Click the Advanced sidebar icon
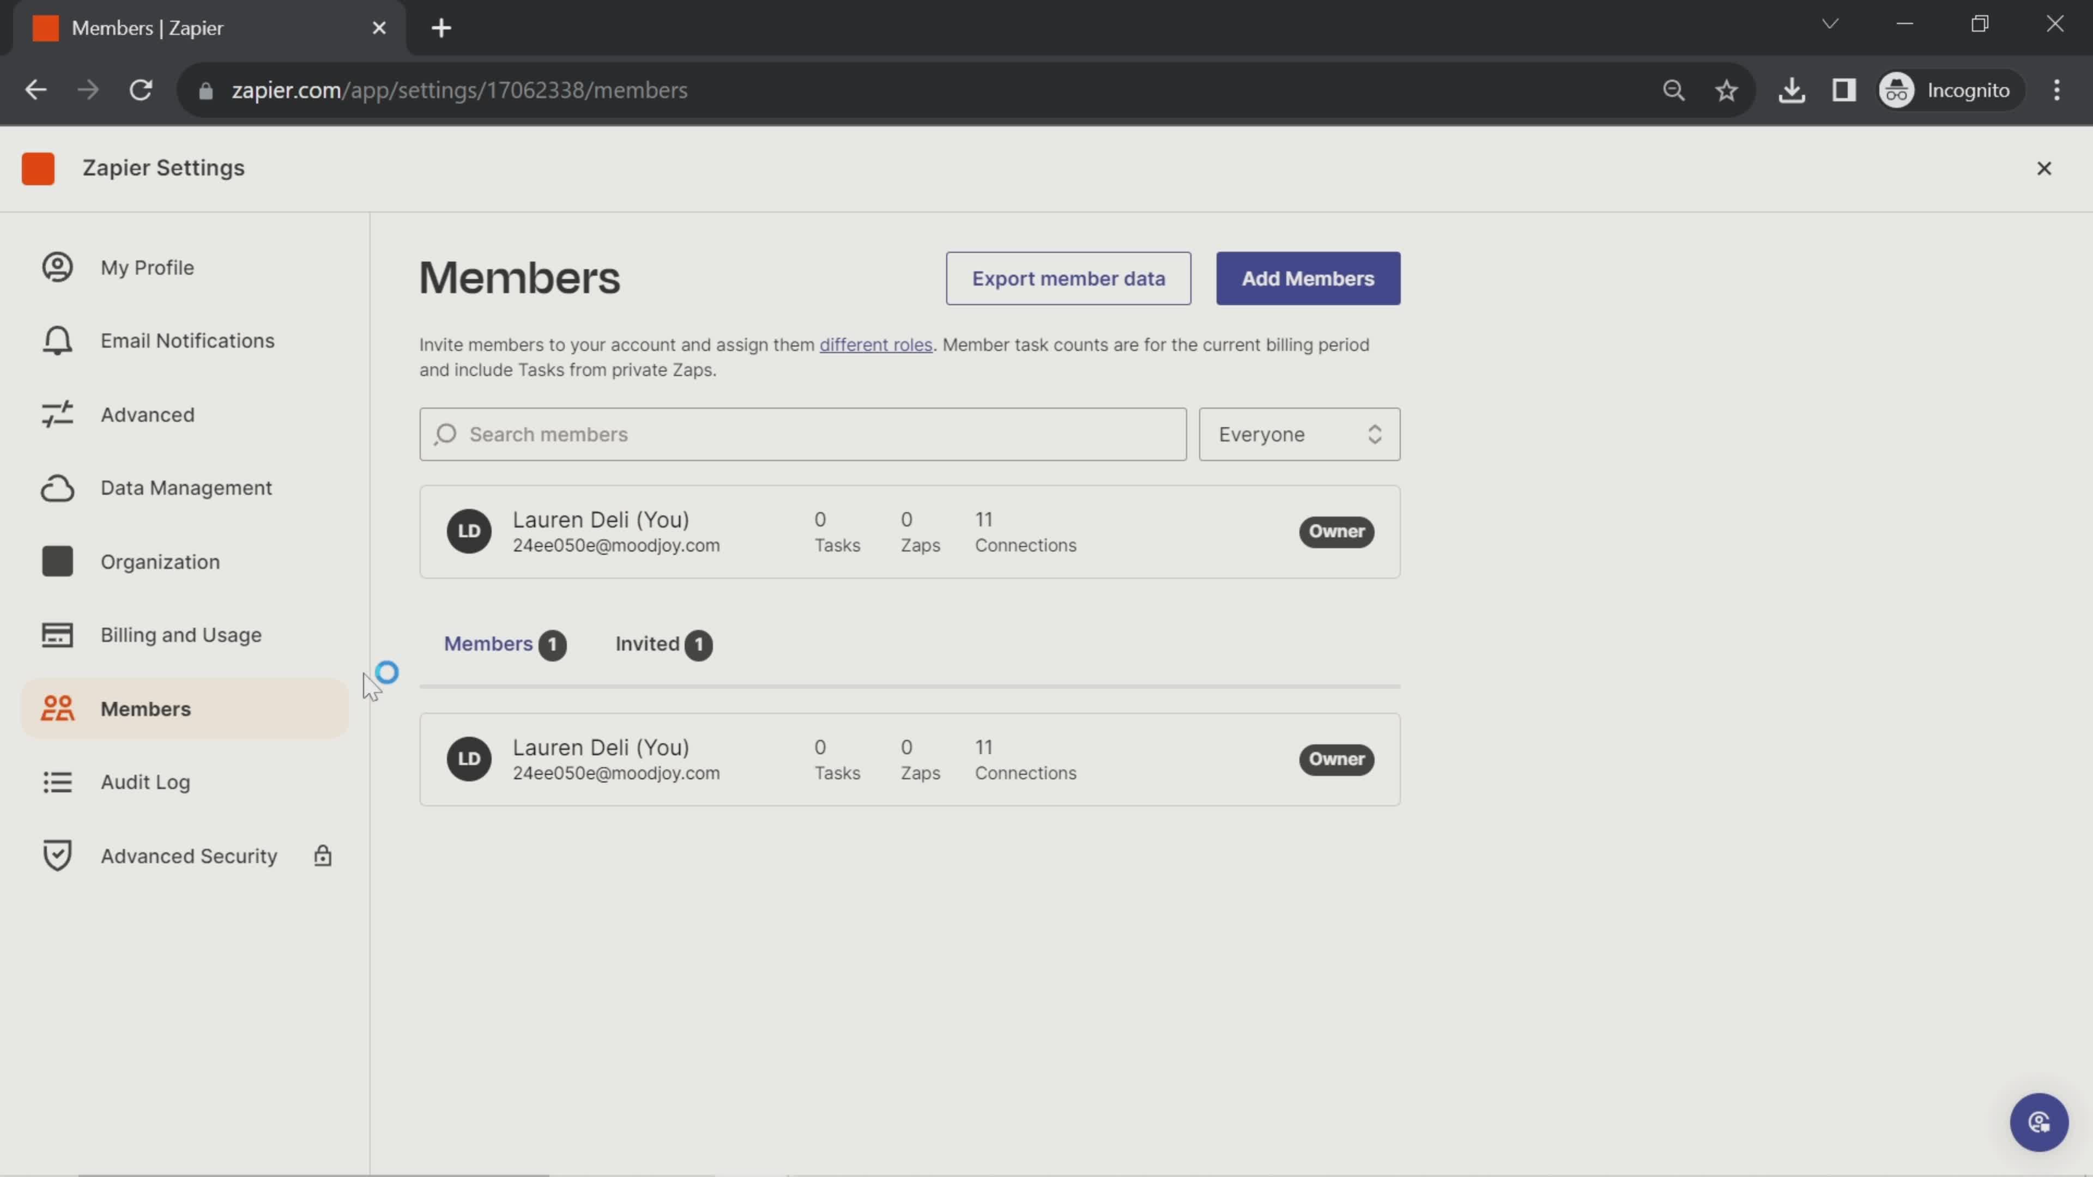This screenshot has height=1177, width=2093. click(57, 414)
